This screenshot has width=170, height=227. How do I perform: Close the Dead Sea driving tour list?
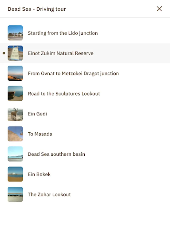pyautogui.click(x=159, y=9)
